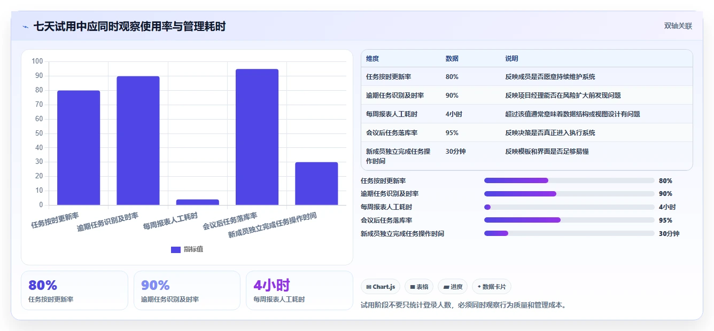The height and width of the screenshot is (331, 714).
Task: Click table cell 反映模板和界面是否足够易懂
Action: click(x=547, y=152)
